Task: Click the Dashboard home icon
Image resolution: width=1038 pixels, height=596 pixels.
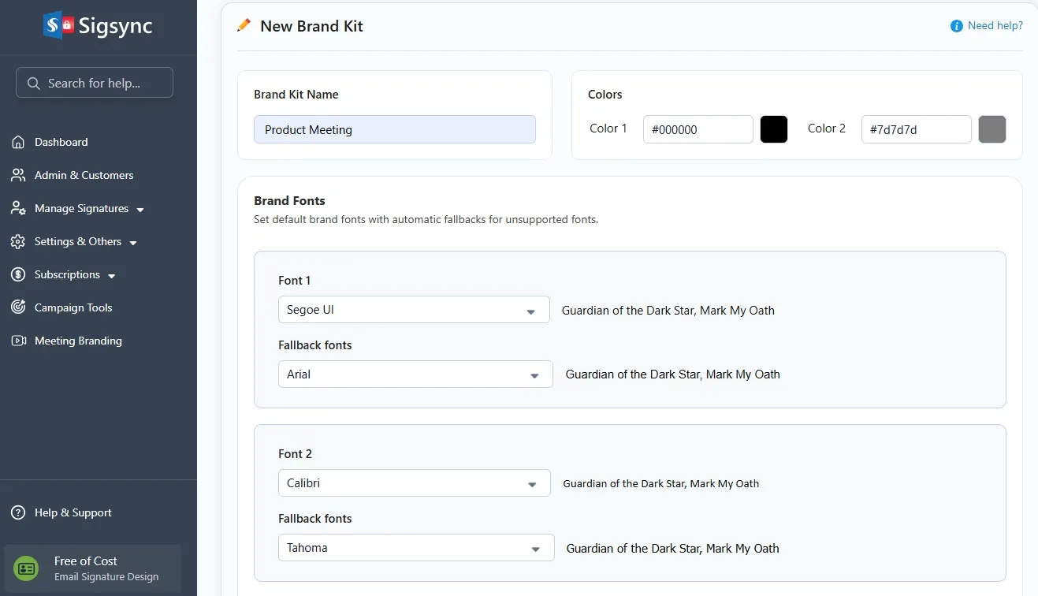Action: click(18, 142)
